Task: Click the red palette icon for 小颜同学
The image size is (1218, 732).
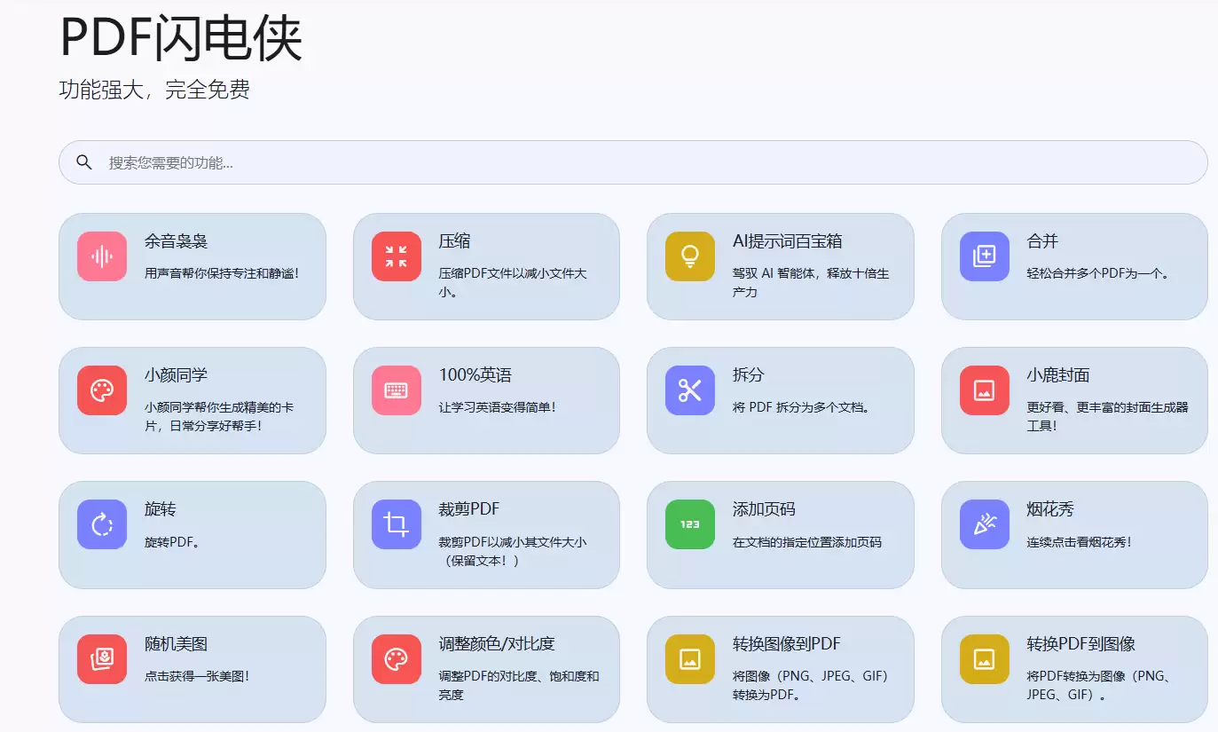Action: tap(102, 390)
